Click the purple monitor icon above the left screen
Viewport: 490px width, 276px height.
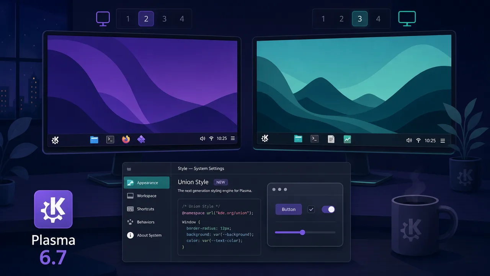(103, 19)
